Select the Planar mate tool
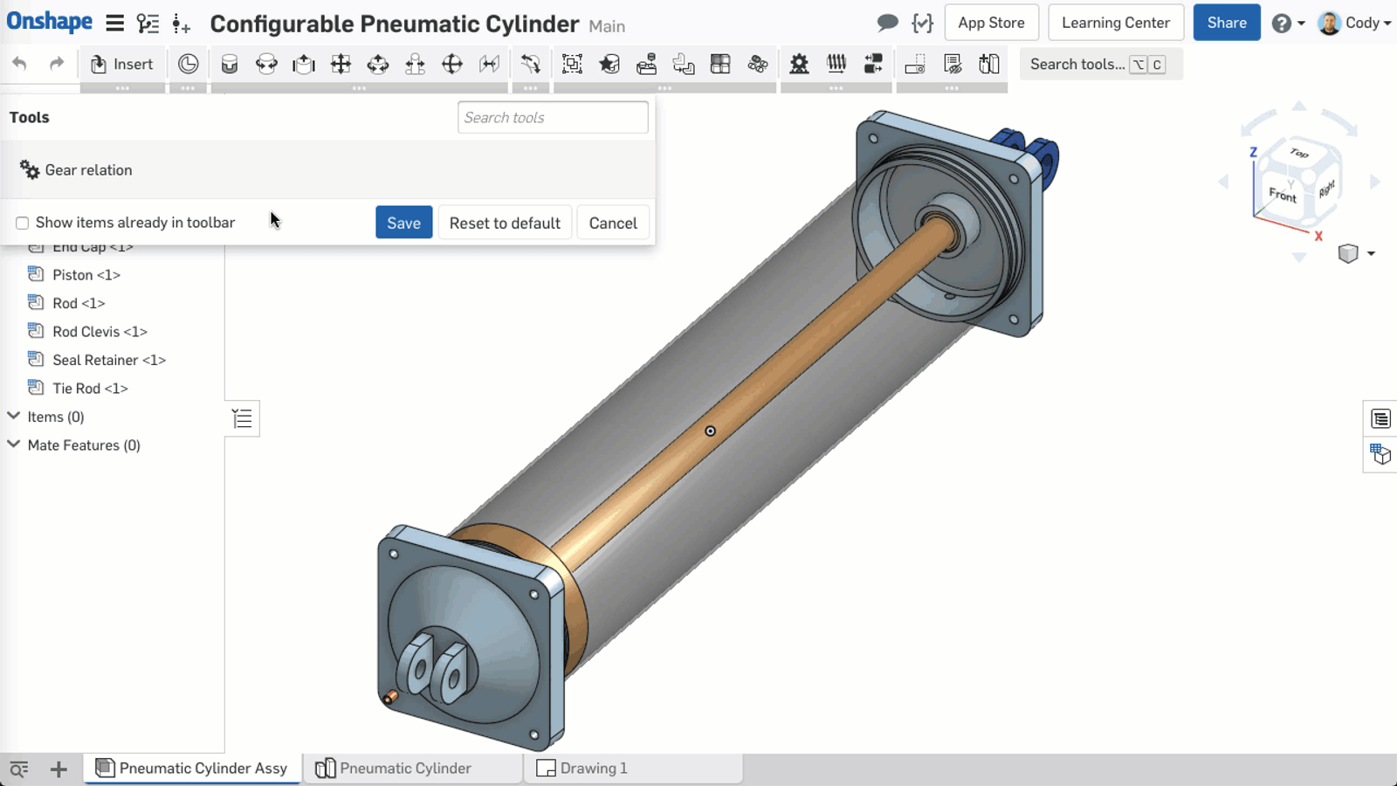The width and height of the screenshot is (1397, 786). (x=341, y=64)
